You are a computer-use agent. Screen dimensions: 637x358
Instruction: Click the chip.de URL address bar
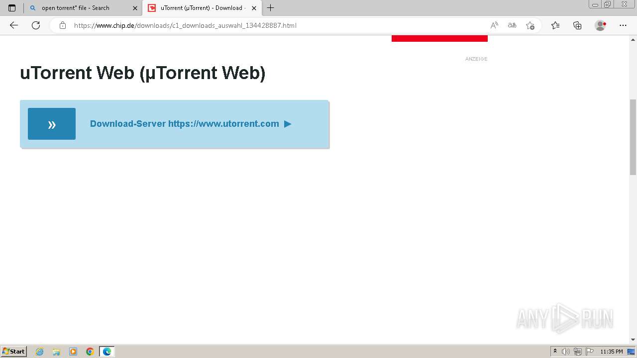pyautogui.click(x=185, y=25)
